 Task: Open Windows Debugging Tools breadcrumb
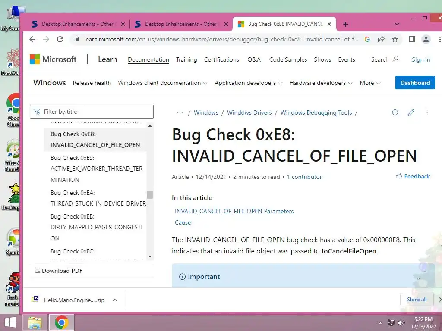[x=316, y=112]
